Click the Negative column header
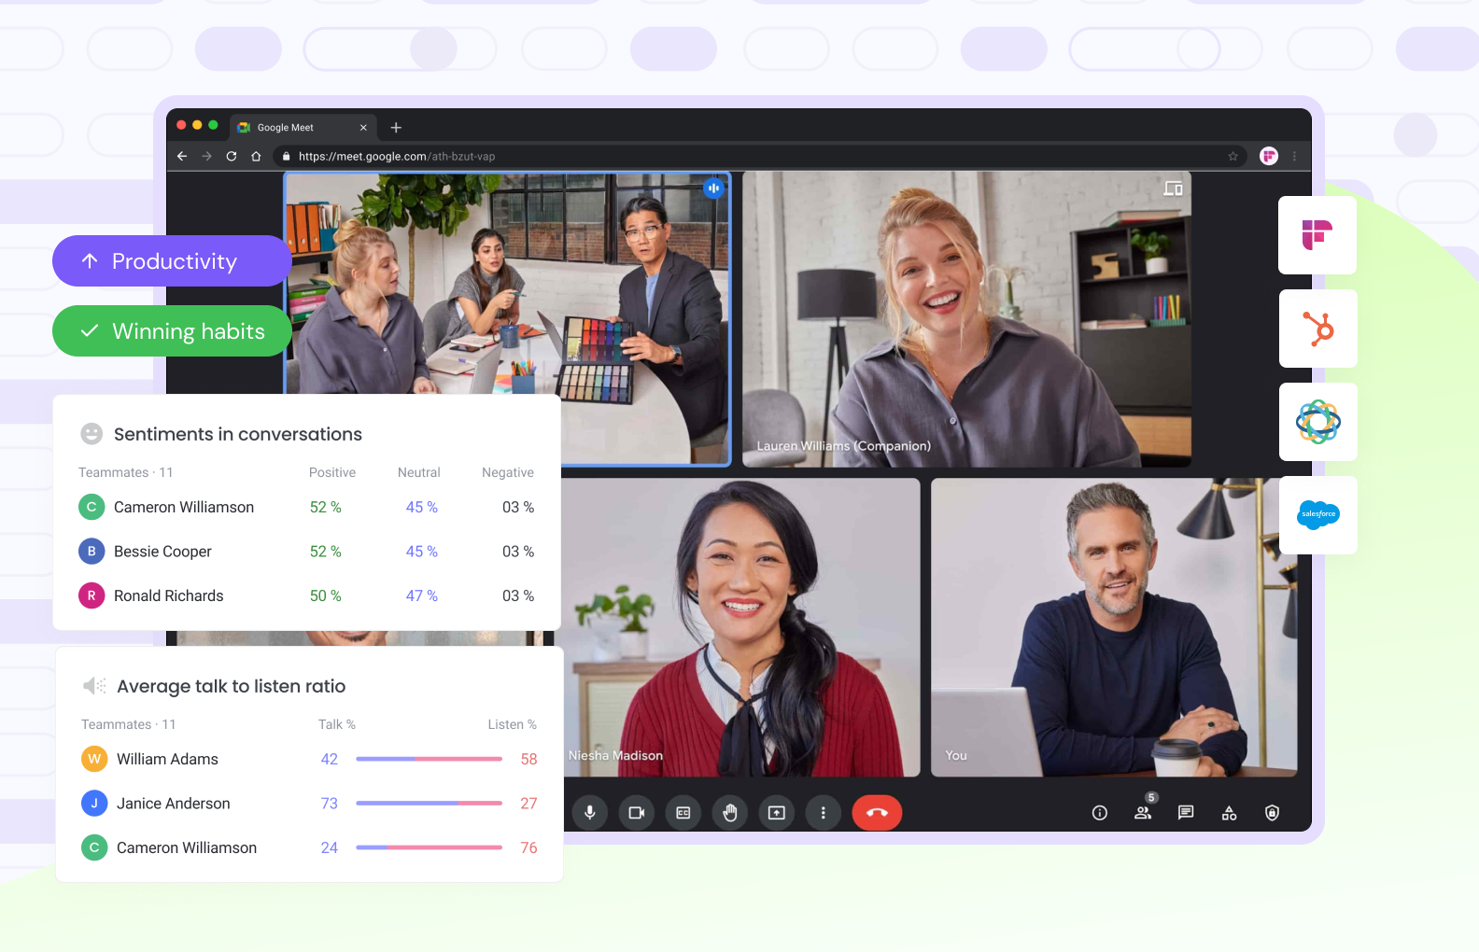1479x952 pixels. (508, 472)
